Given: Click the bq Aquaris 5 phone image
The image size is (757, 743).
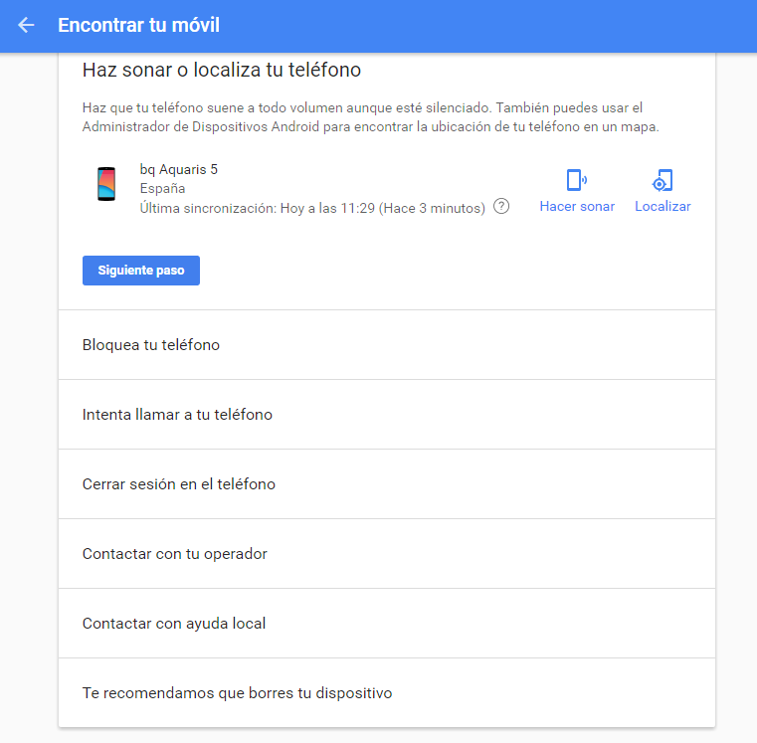Looking at the screenshot, I should (x=106, y=185).
